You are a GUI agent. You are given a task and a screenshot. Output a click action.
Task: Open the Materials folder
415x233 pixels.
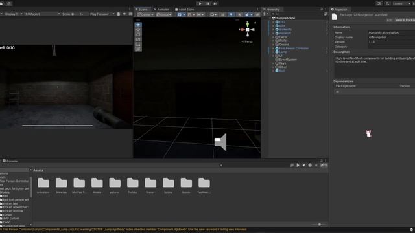pyautogui.click(x=61, y=186)
